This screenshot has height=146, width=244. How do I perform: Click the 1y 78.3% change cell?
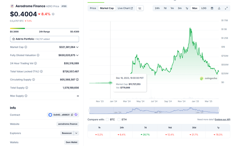tap(218, 135)
